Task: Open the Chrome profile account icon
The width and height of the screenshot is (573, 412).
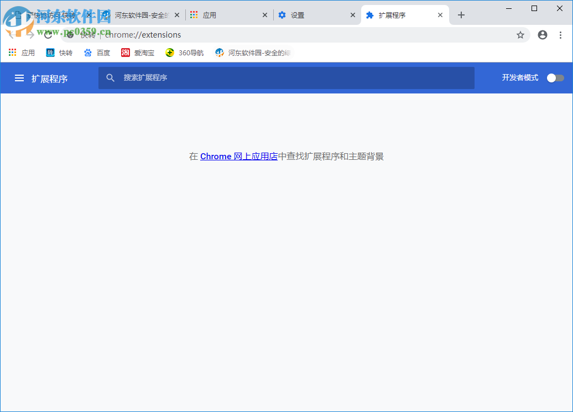Action: tap(542, 34)
